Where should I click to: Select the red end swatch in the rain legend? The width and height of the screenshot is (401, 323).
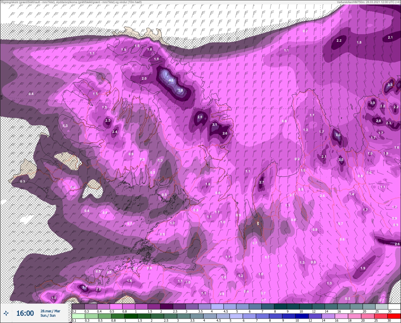[394, 316]
